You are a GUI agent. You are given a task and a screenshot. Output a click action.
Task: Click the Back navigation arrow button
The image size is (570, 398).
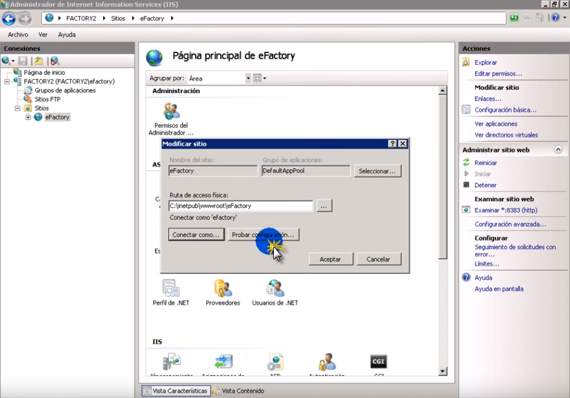[x=9, y=18]
